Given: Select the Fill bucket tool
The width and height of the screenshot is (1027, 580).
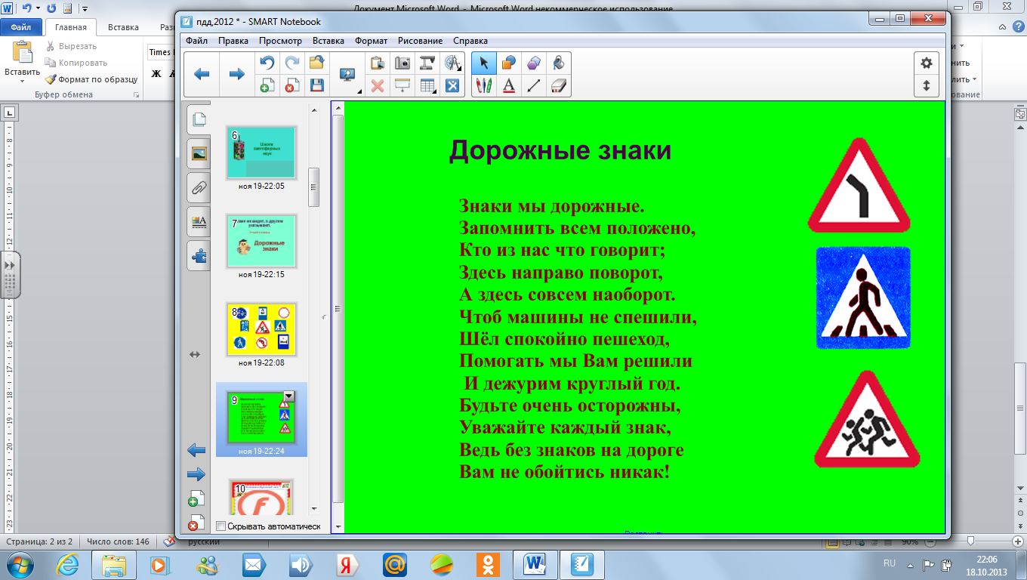Looking at the screenshot, I should click(x=559, y=63).
